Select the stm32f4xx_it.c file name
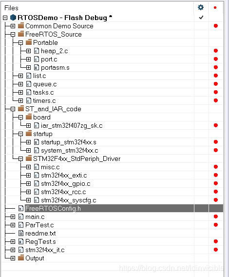The image size is (229, 277). coord(45,250)
